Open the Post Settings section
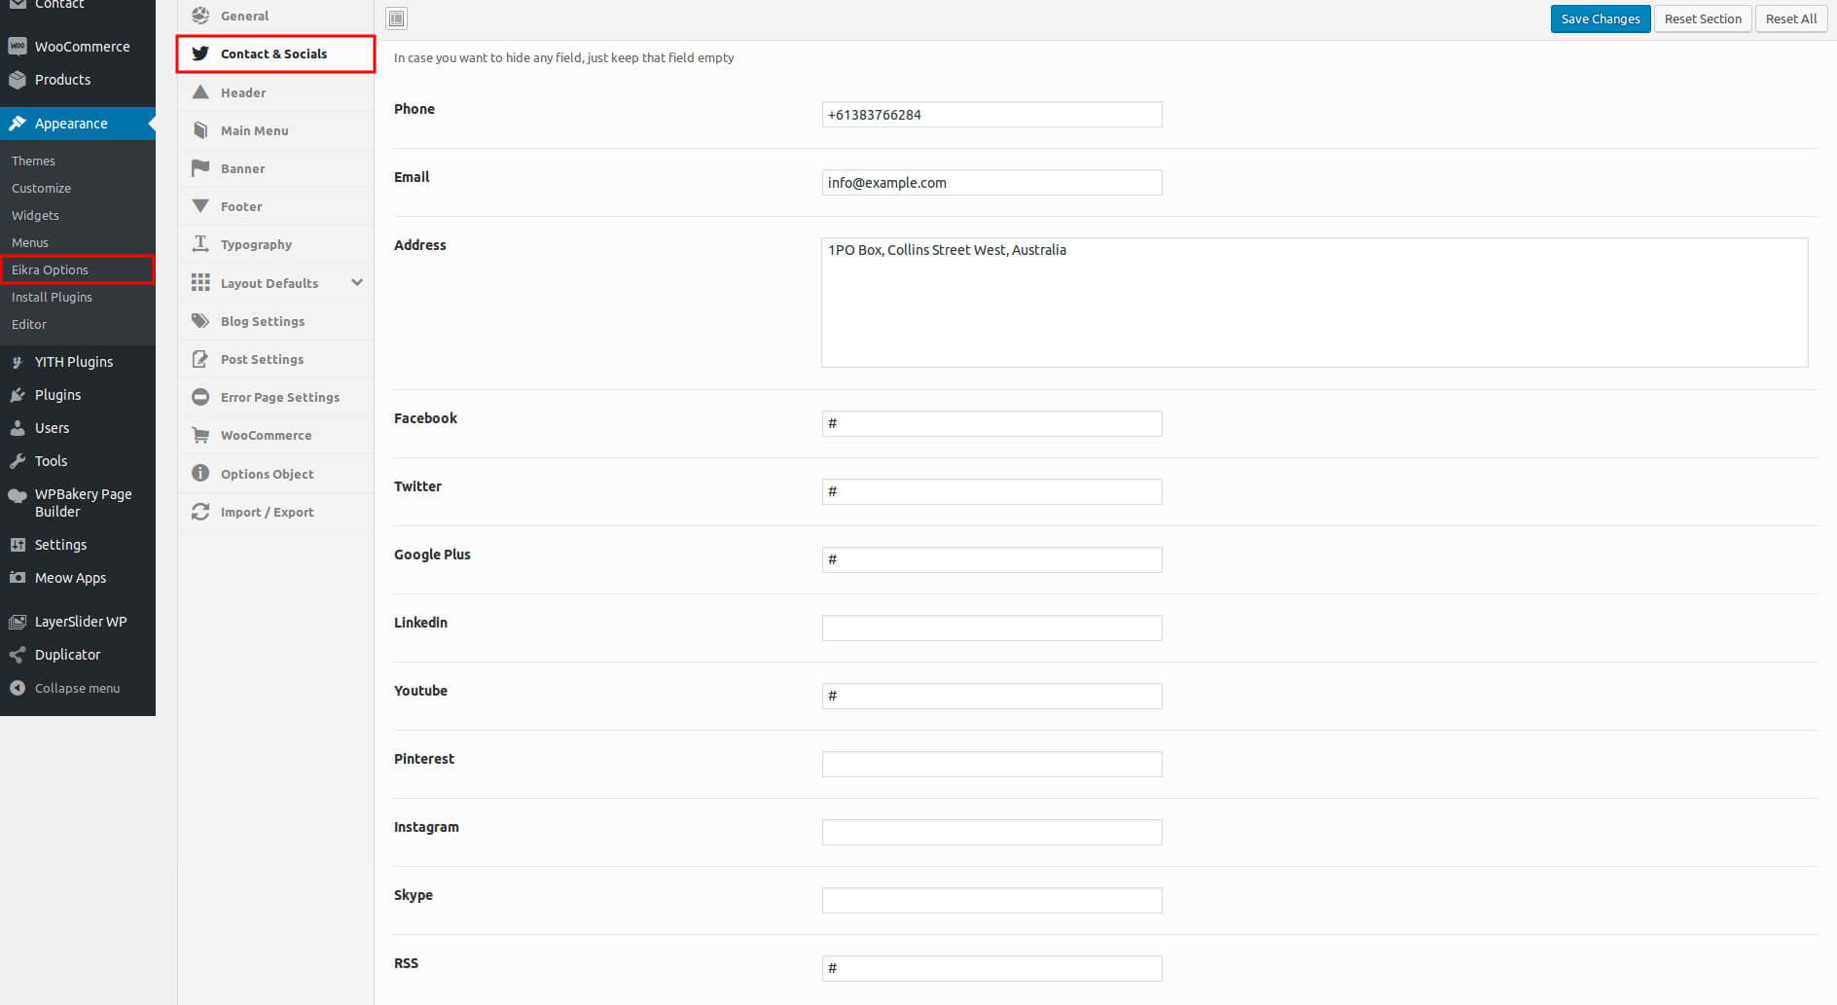This screenshot has width=1837, height=1005. pyautogui.click(x=276, y=359)
